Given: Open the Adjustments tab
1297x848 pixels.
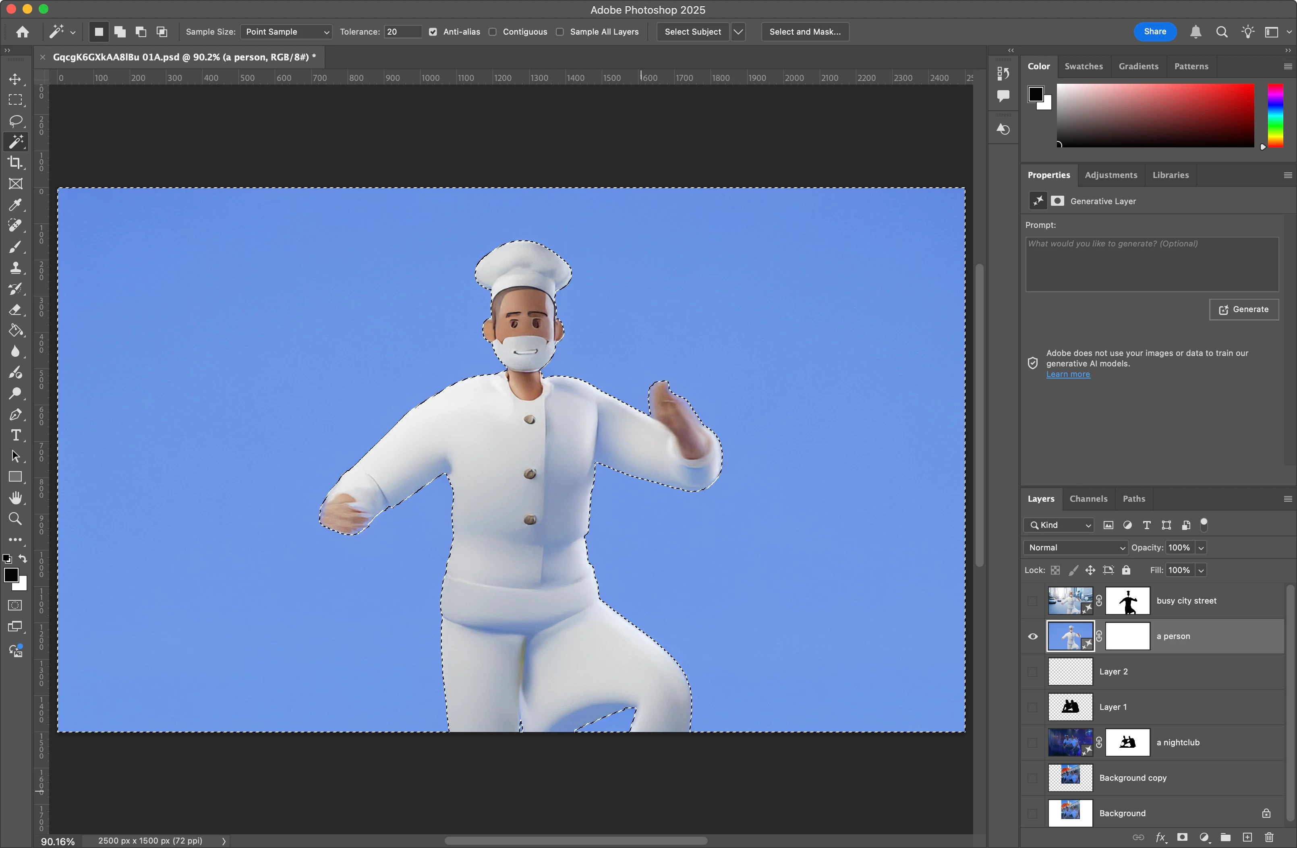Looking at the screenshot, I should click(1111, 175).
